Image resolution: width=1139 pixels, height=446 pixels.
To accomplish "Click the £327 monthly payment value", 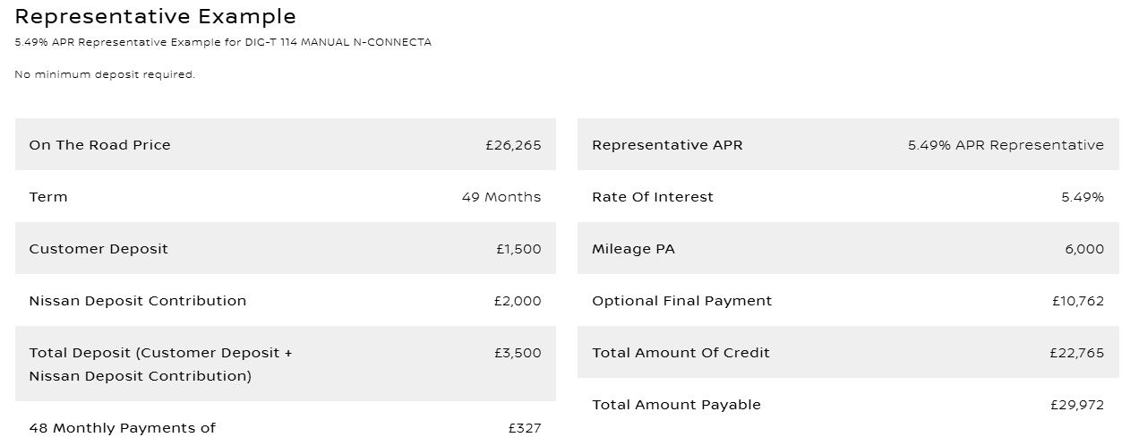I will pyautogui.click(x=525, y=428).
